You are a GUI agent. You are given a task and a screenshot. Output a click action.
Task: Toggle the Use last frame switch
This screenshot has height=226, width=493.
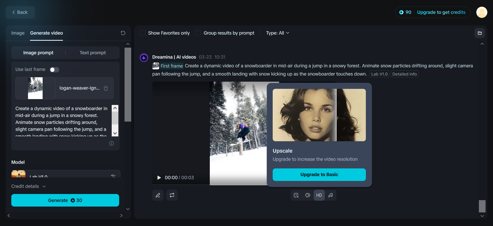pyautogui.click(x=54, y=70)
